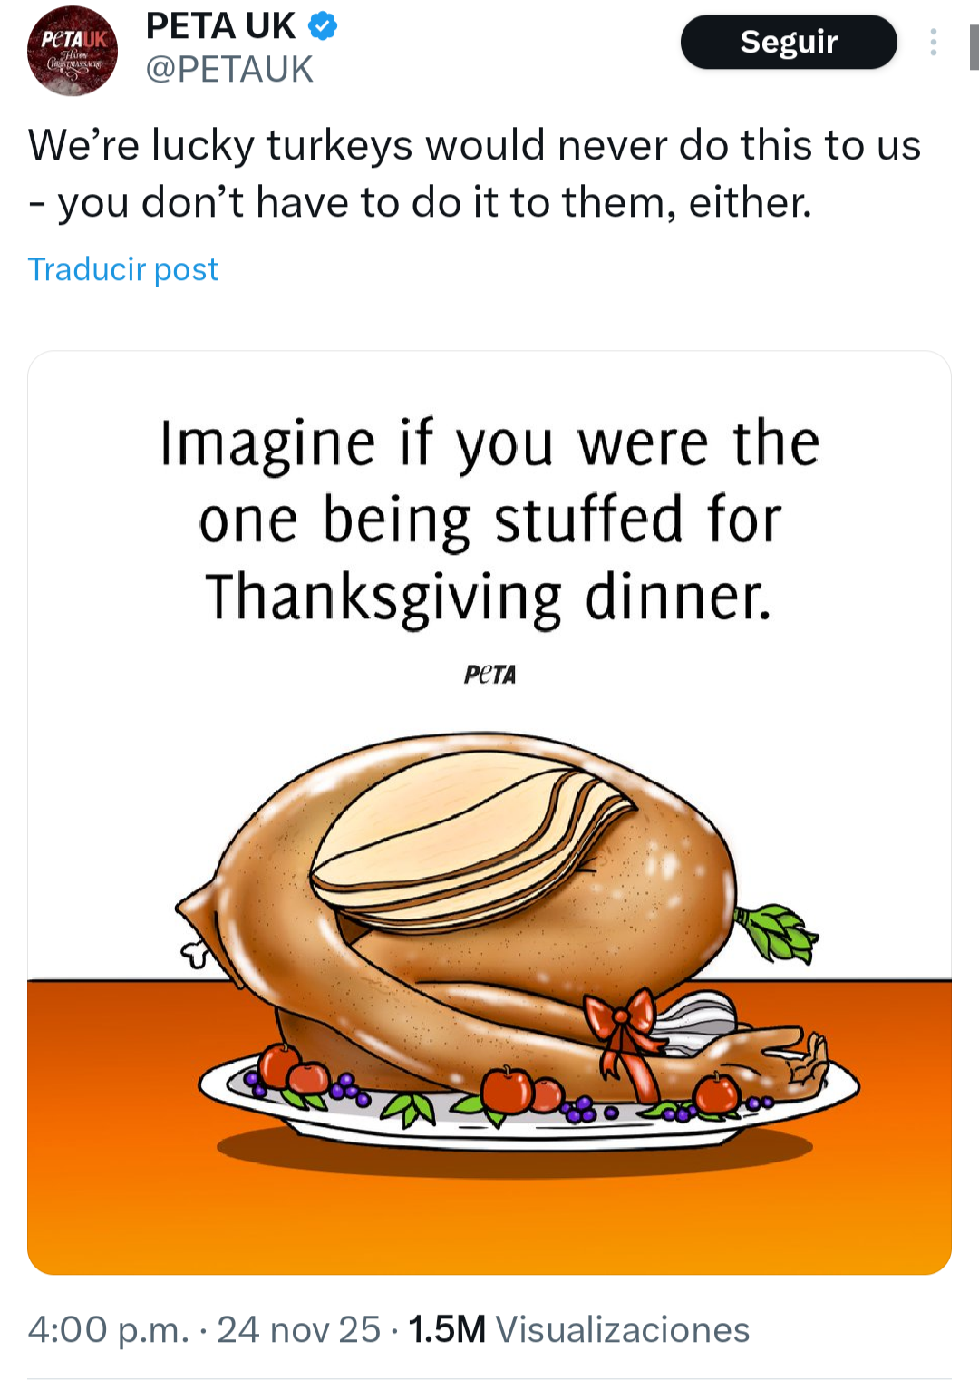
Task: Click the 24 nov 25 date
Action: pos(298,1329)
